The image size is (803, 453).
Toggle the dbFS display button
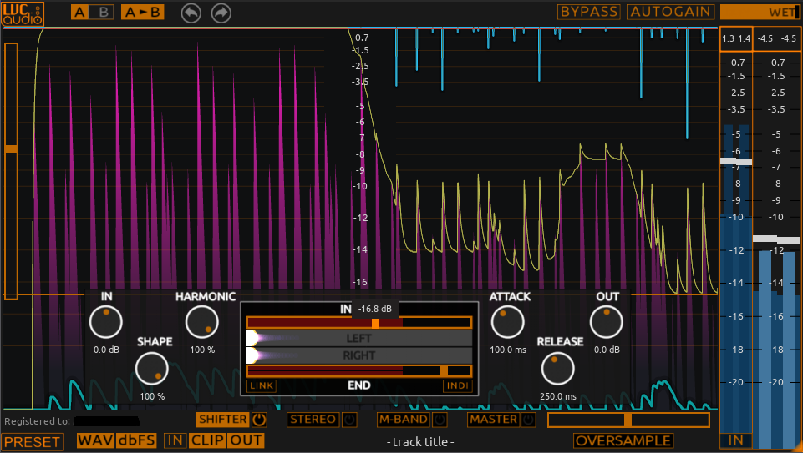coord(136,440)
